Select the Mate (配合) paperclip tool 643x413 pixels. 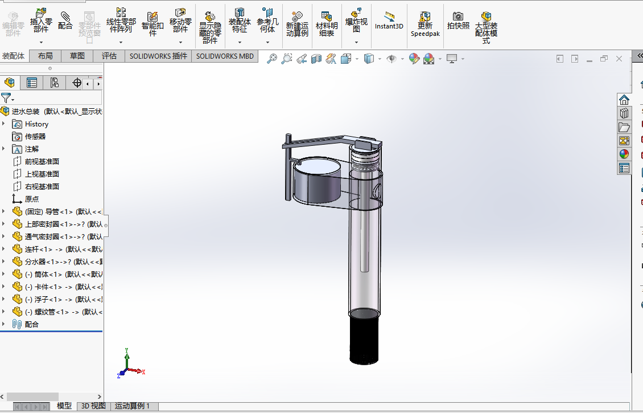(65, 21)
